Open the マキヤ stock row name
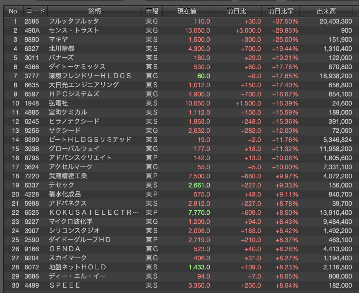359x293 pixels. 58,39
